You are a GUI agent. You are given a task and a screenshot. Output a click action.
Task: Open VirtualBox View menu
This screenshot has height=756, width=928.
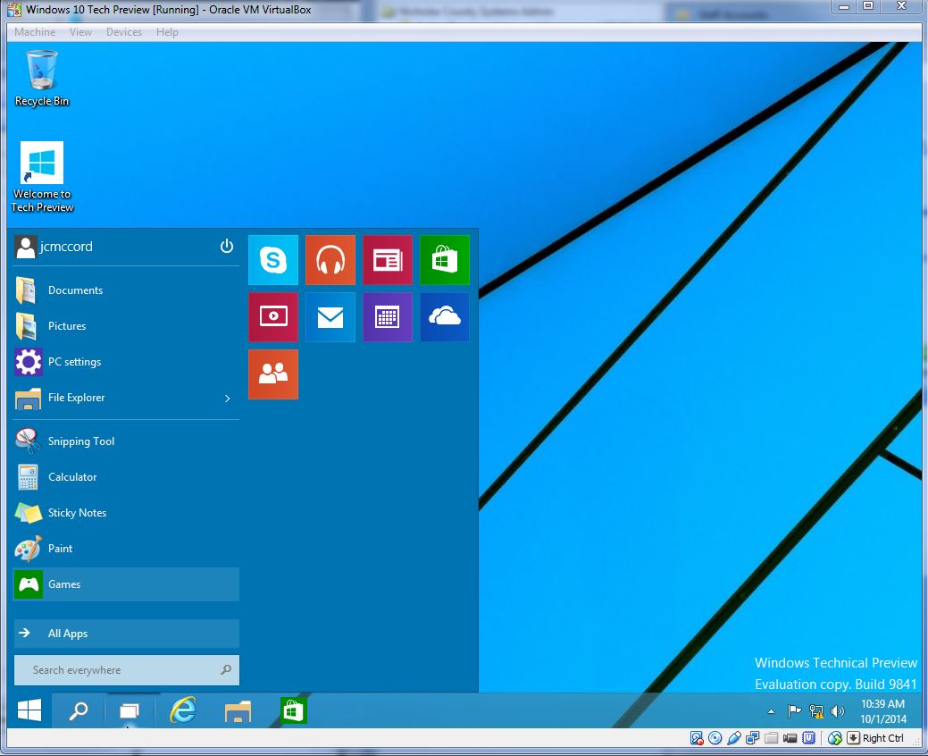click(x=80, y=32)
